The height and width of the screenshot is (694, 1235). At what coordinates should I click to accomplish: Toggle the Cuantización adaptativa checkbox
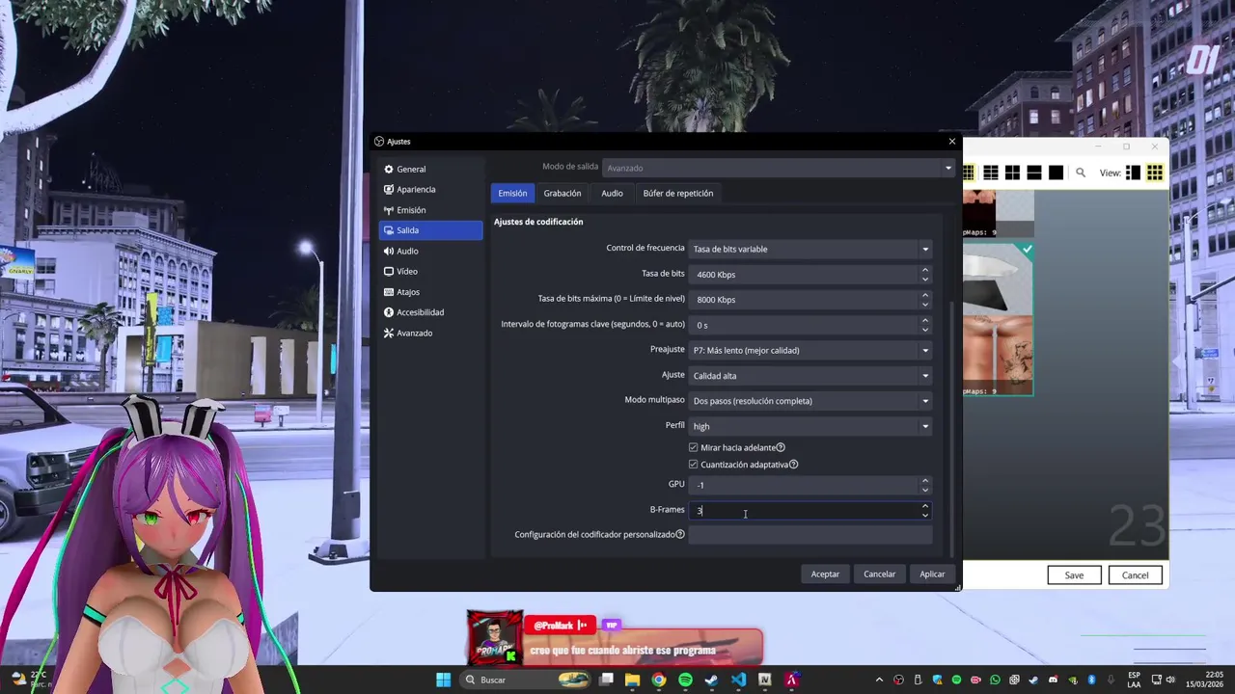693,465
